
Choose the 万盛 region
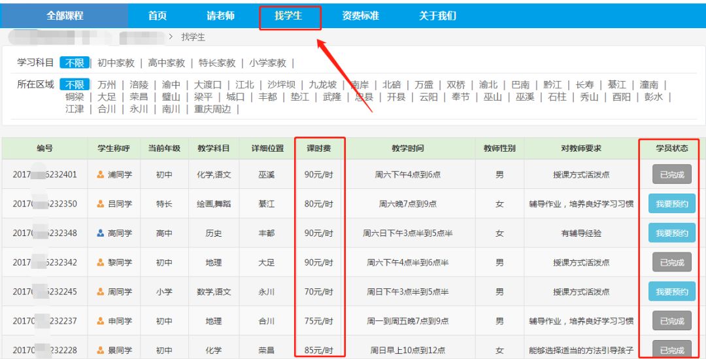(424, 85)
